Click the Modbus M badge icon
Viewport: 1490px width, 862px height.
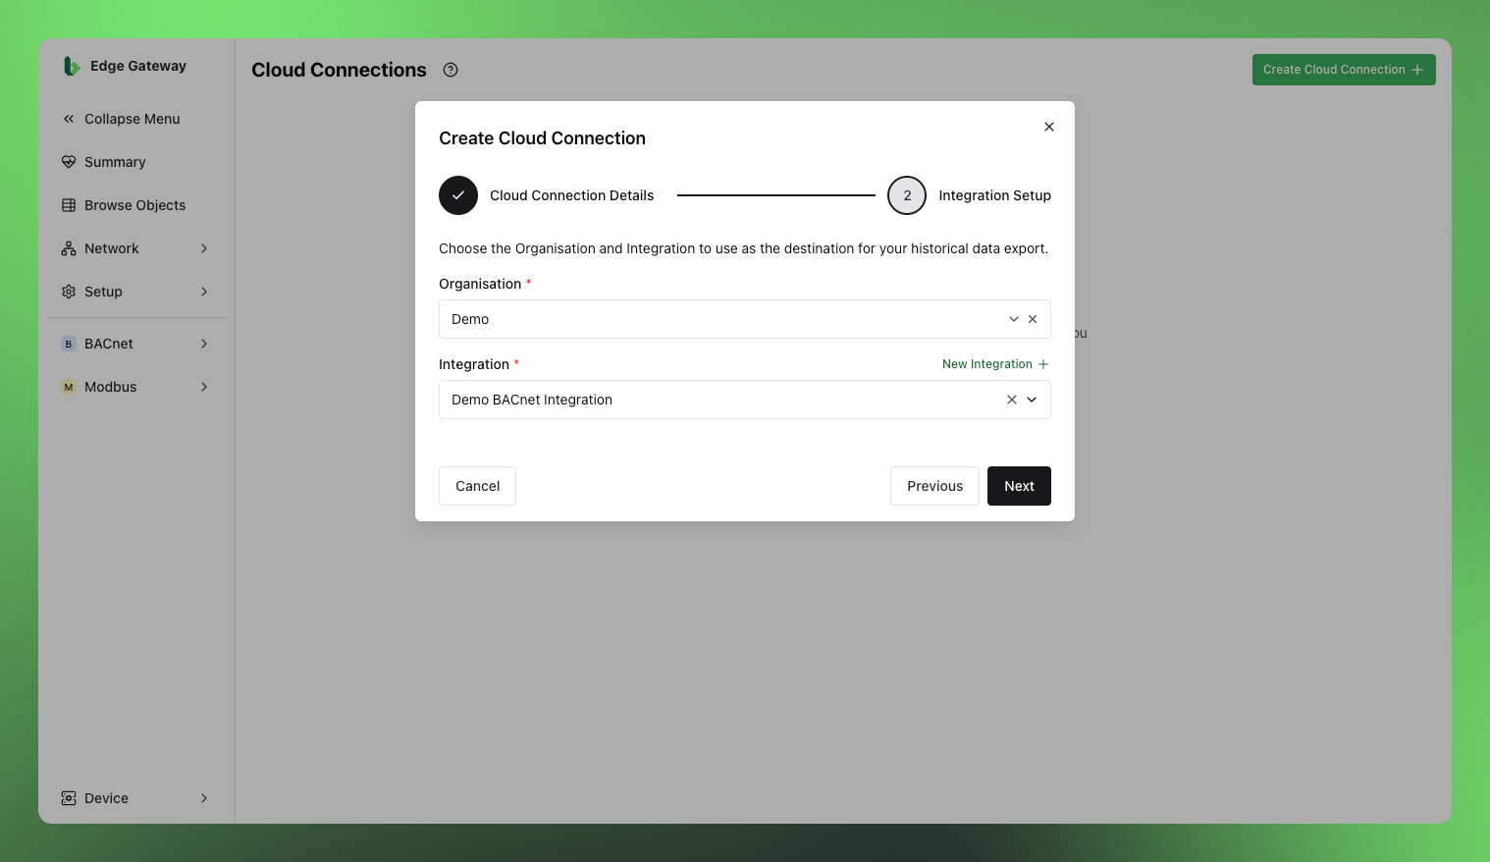[69, 387]
